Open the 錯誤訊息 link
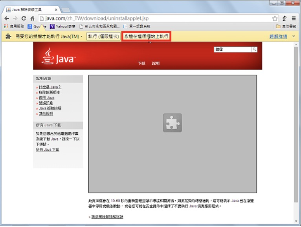301x227 pixels. [x=46, y=103]
